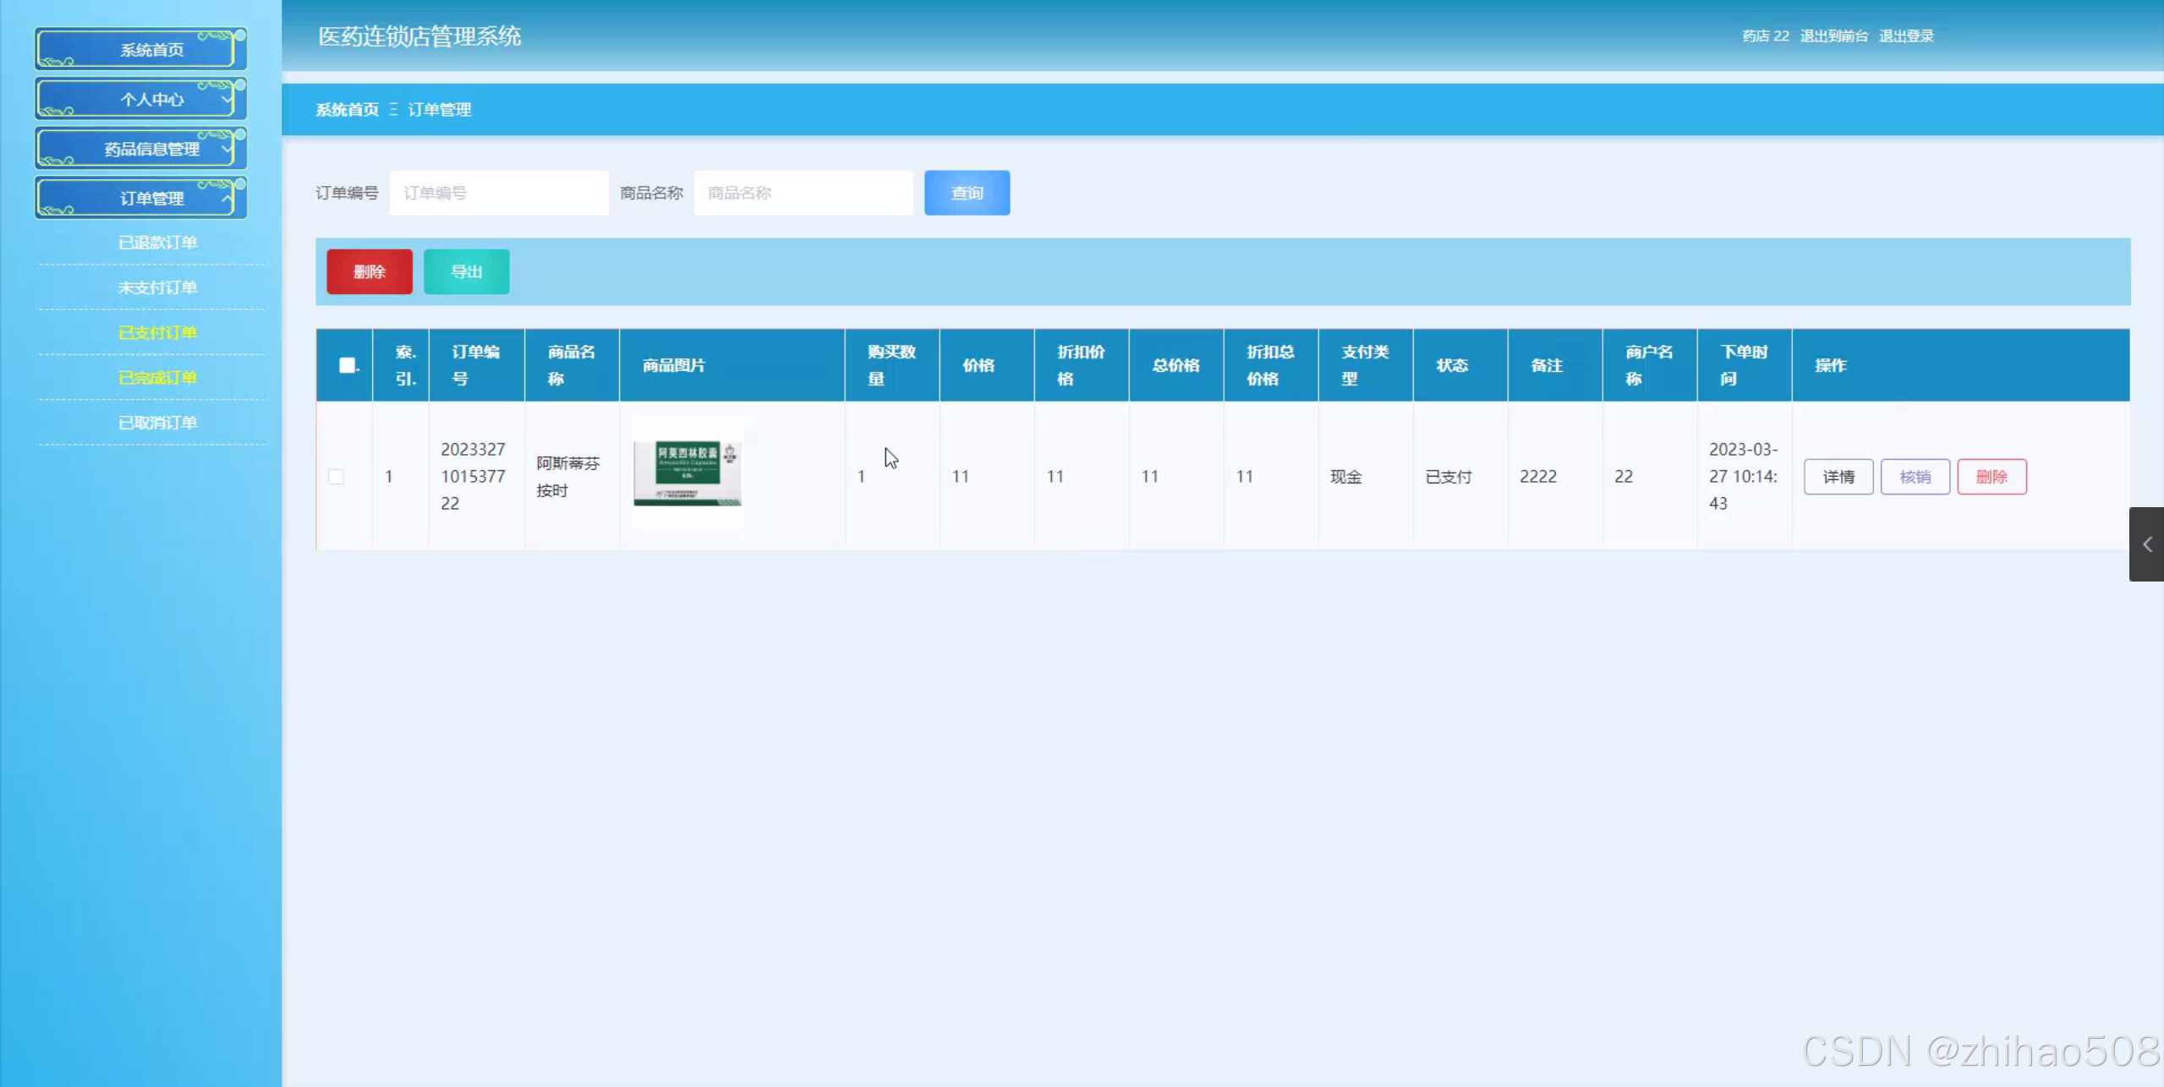2164x1087 pixels.
Task: Toggle the select-all header checkbox
Action: [x=347, y=365]
